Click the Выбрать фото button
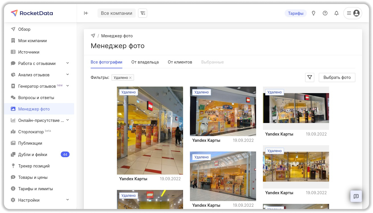 tap(337, 77)
